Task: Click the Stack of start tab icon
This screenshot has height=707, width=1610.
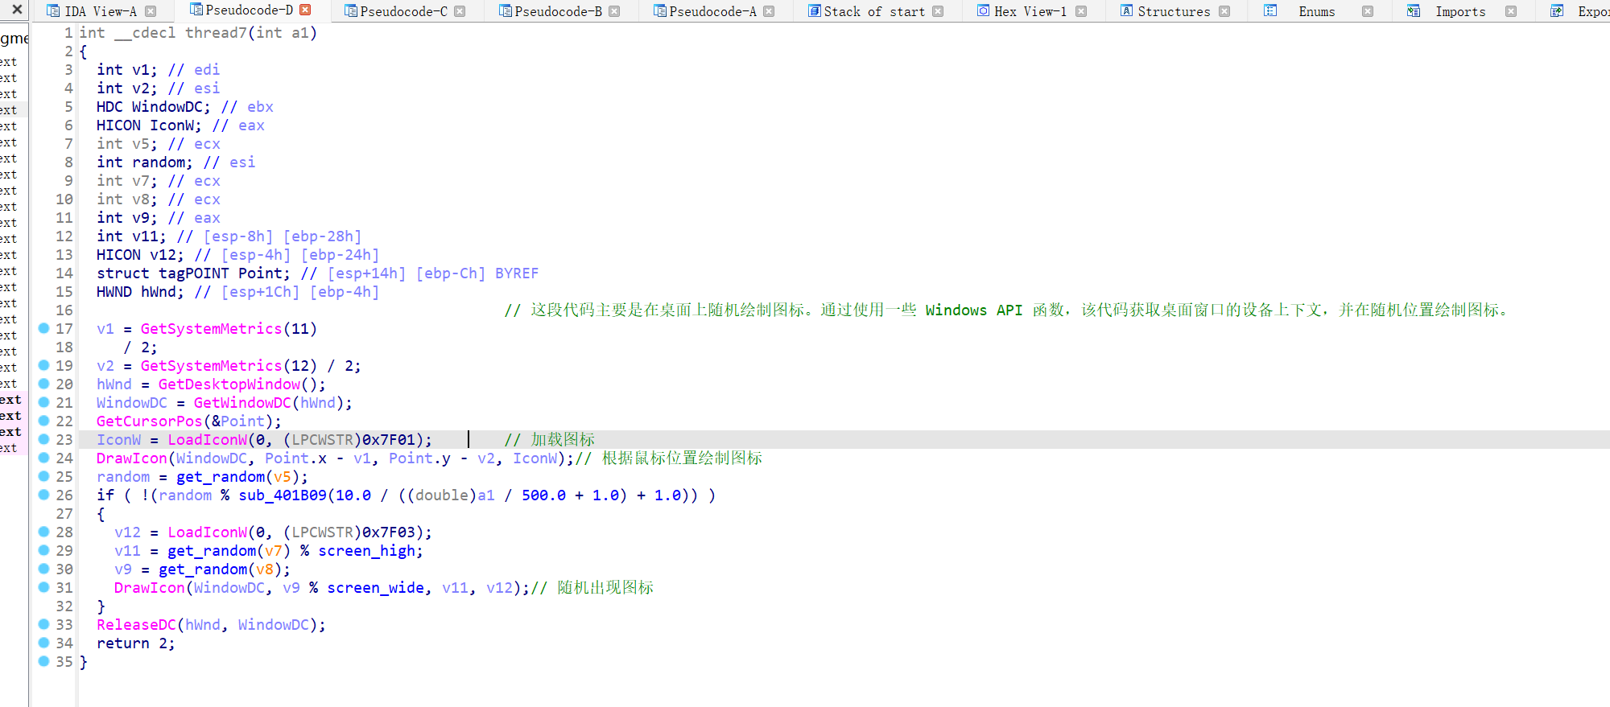Action: (x=814, y=11)
